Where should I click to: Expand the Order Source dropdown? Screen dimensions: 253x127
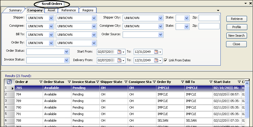point(160,34)
